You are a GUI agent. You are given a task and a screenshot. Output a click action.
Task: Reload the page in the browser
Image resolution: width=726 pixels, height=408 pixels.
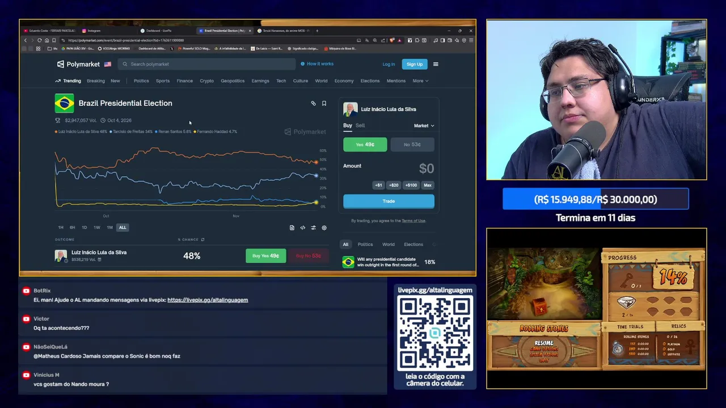pos(39,40)
